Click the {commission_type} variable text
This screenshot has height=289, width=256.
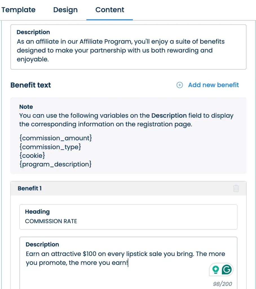50,147
